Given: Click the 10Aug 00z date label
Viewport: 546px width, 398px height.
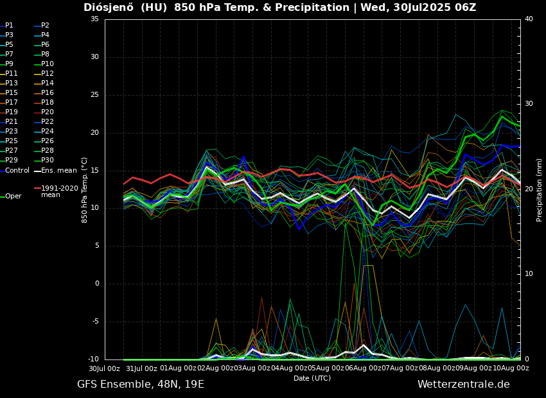Looking at the screenshot, I should coord(510,368).
